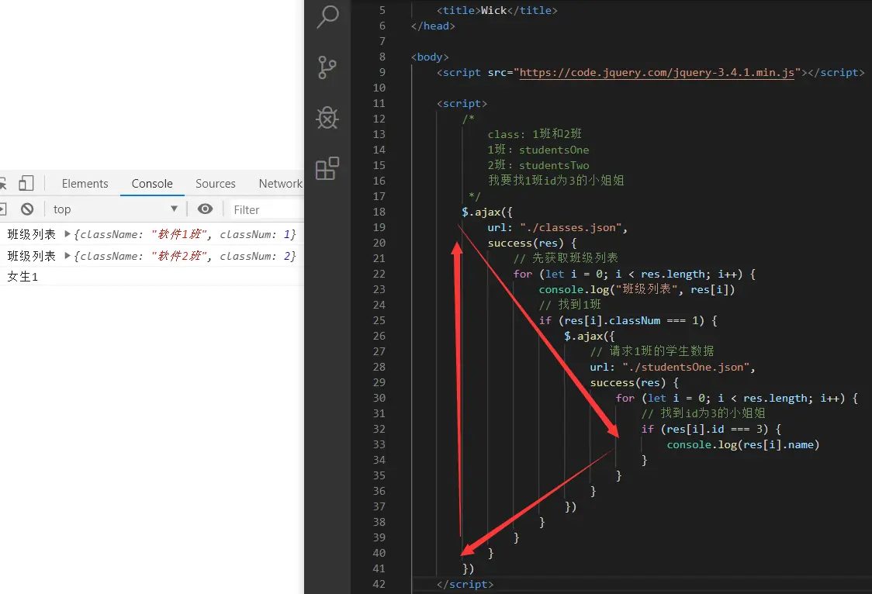Expand the 软件1班 object in console
This screenshot has width=872, height=594.
pos(67,234)
